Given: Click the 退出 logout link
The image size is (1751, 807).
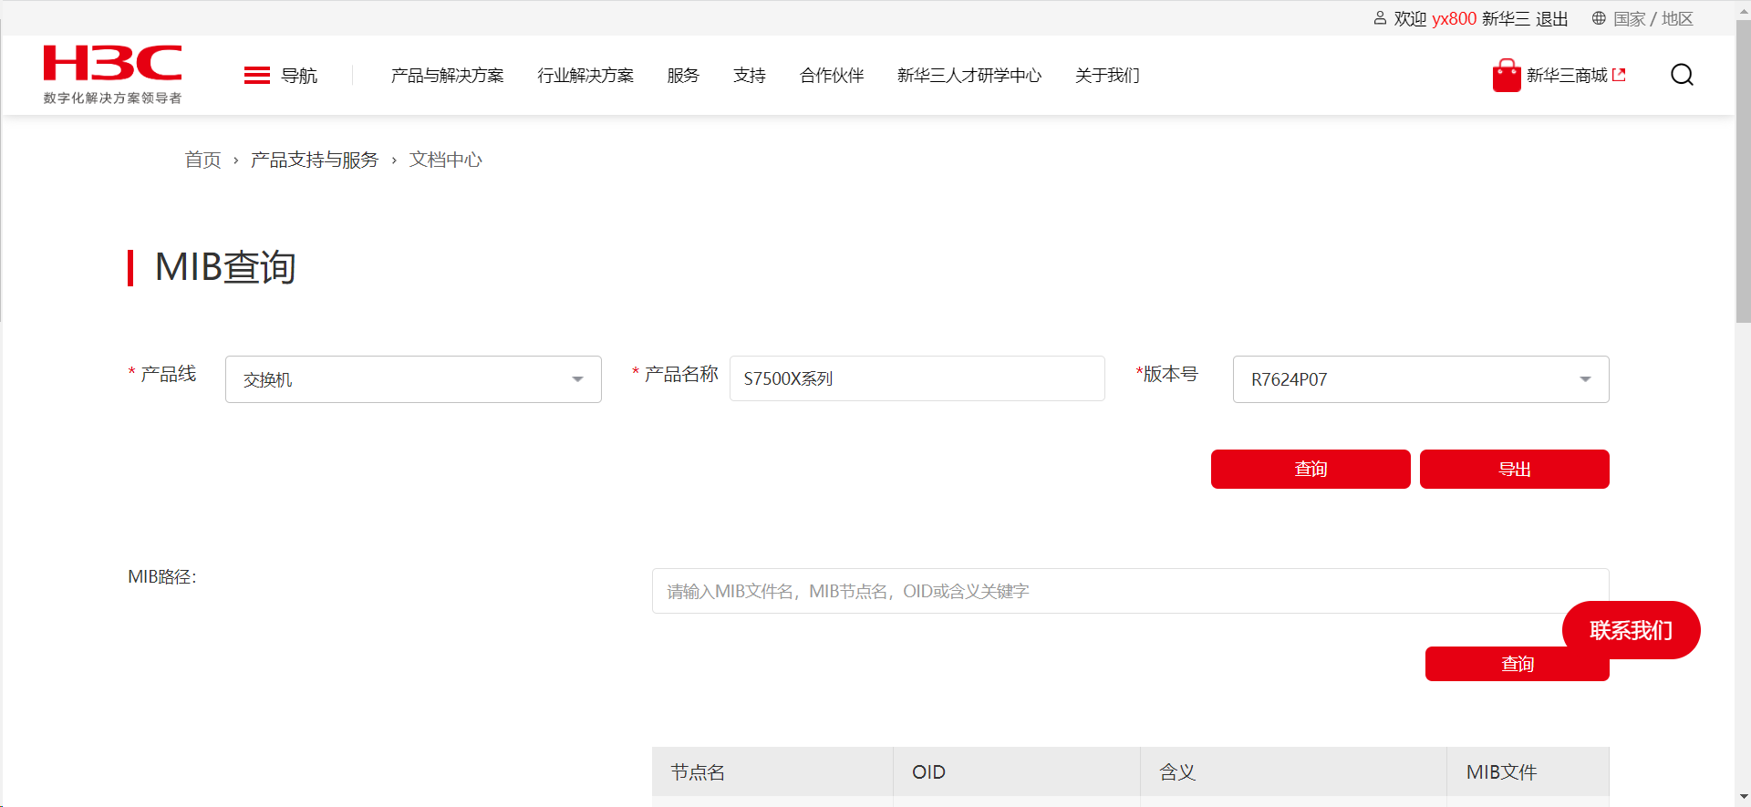Looking at the screenshot, I should click(x=1552, y=19).
